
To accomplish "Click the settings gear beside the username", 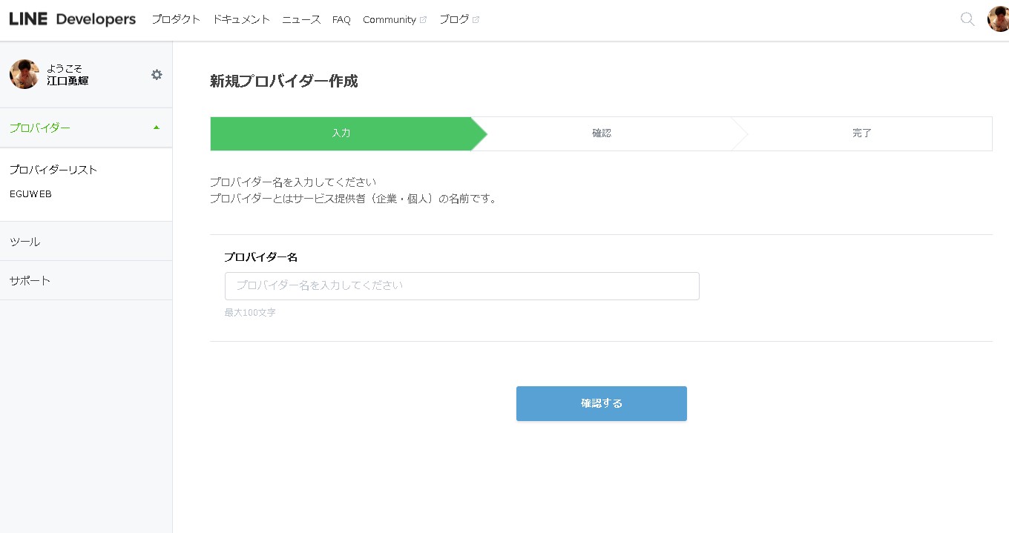I will click(x=157, y=74).
